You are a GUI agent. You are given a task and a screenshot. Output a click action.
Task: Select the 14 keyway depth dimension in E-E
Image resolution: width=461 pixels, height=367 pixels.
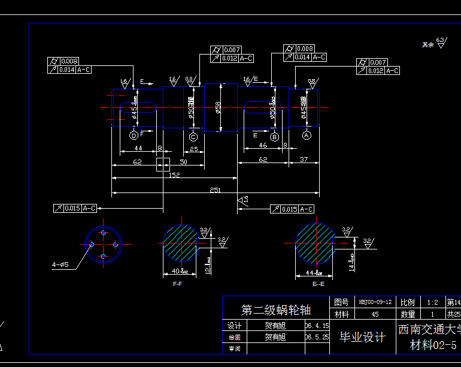click(351, 262)
